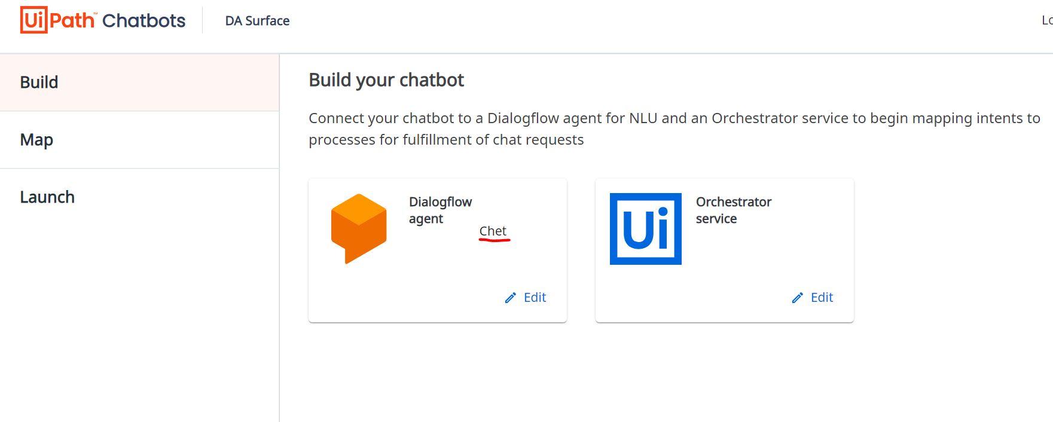The image size is (1053, 422).
Task: Open the Build section in sidebar
Action: click(x=139, y=82)
